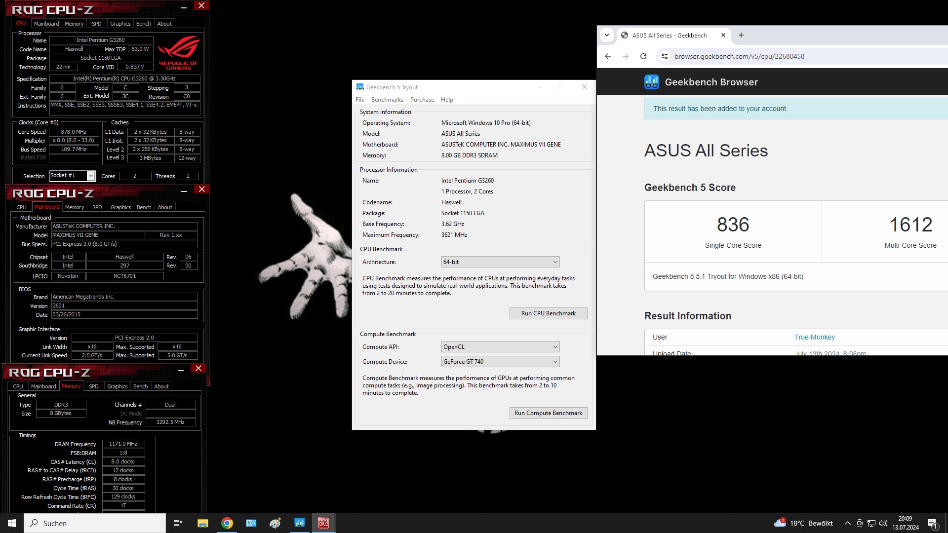Click the 836 Single-Core Score value

[733, 225]
